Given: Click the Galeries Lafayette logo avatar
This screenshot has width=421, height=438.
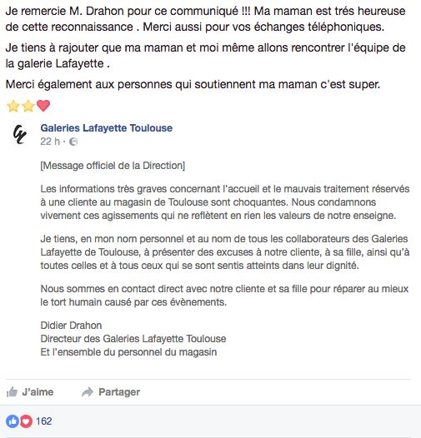Looking at the screenshot, I should point(19,135).
